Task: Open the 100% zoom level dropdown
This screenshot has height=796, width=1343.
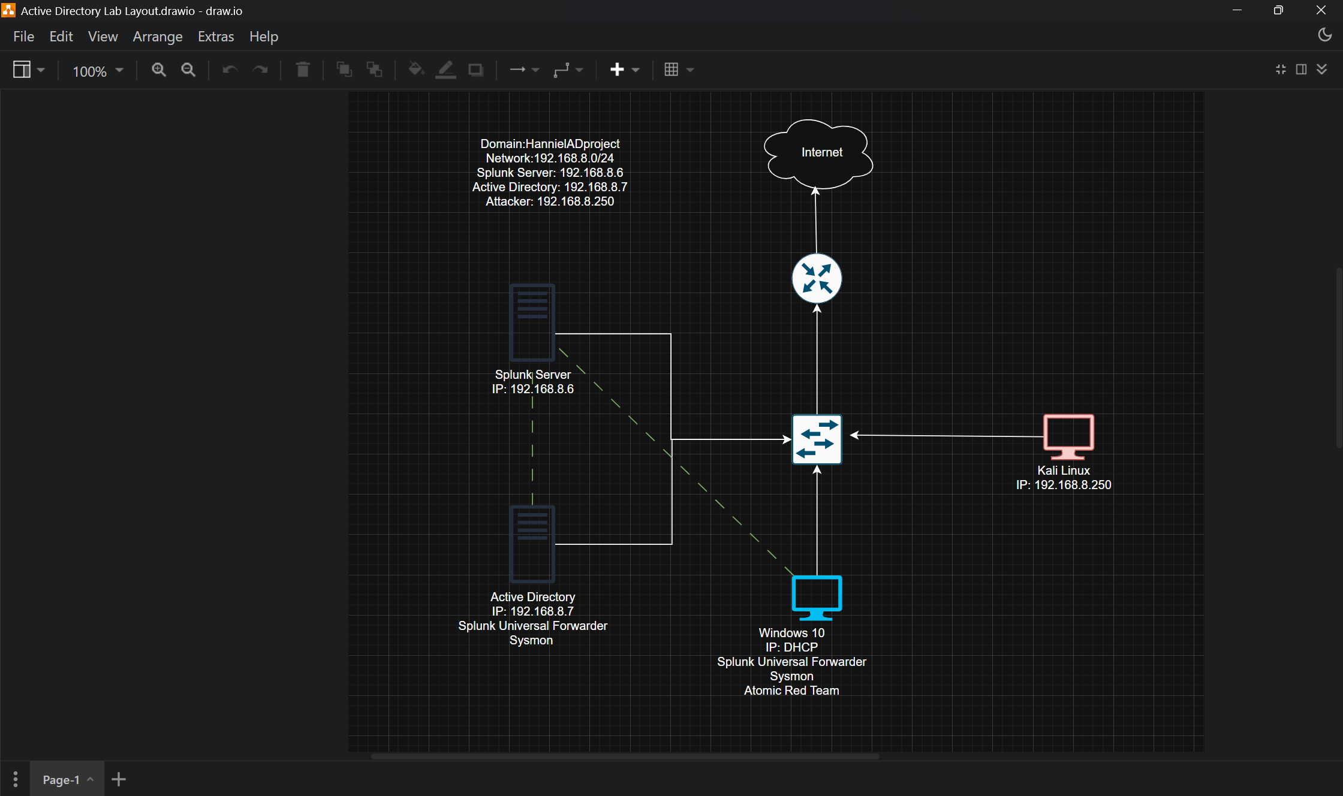Action: [98, 71]
